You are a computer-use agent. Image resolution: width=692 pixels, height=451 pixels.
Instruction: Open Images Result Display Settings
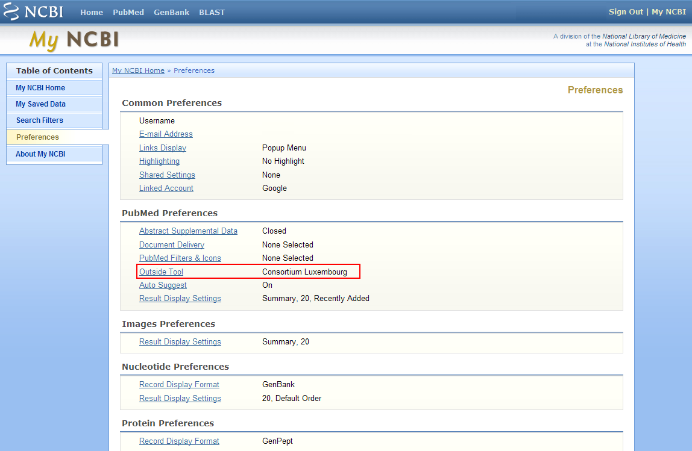point(180,341)
